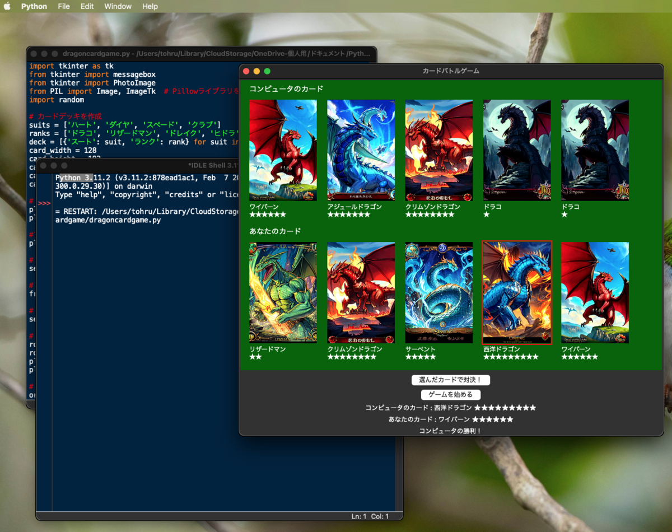The image size is (672, 532).
Task: Click the 'Ln: 1' status indicator
Action: (x=359, y=516)
